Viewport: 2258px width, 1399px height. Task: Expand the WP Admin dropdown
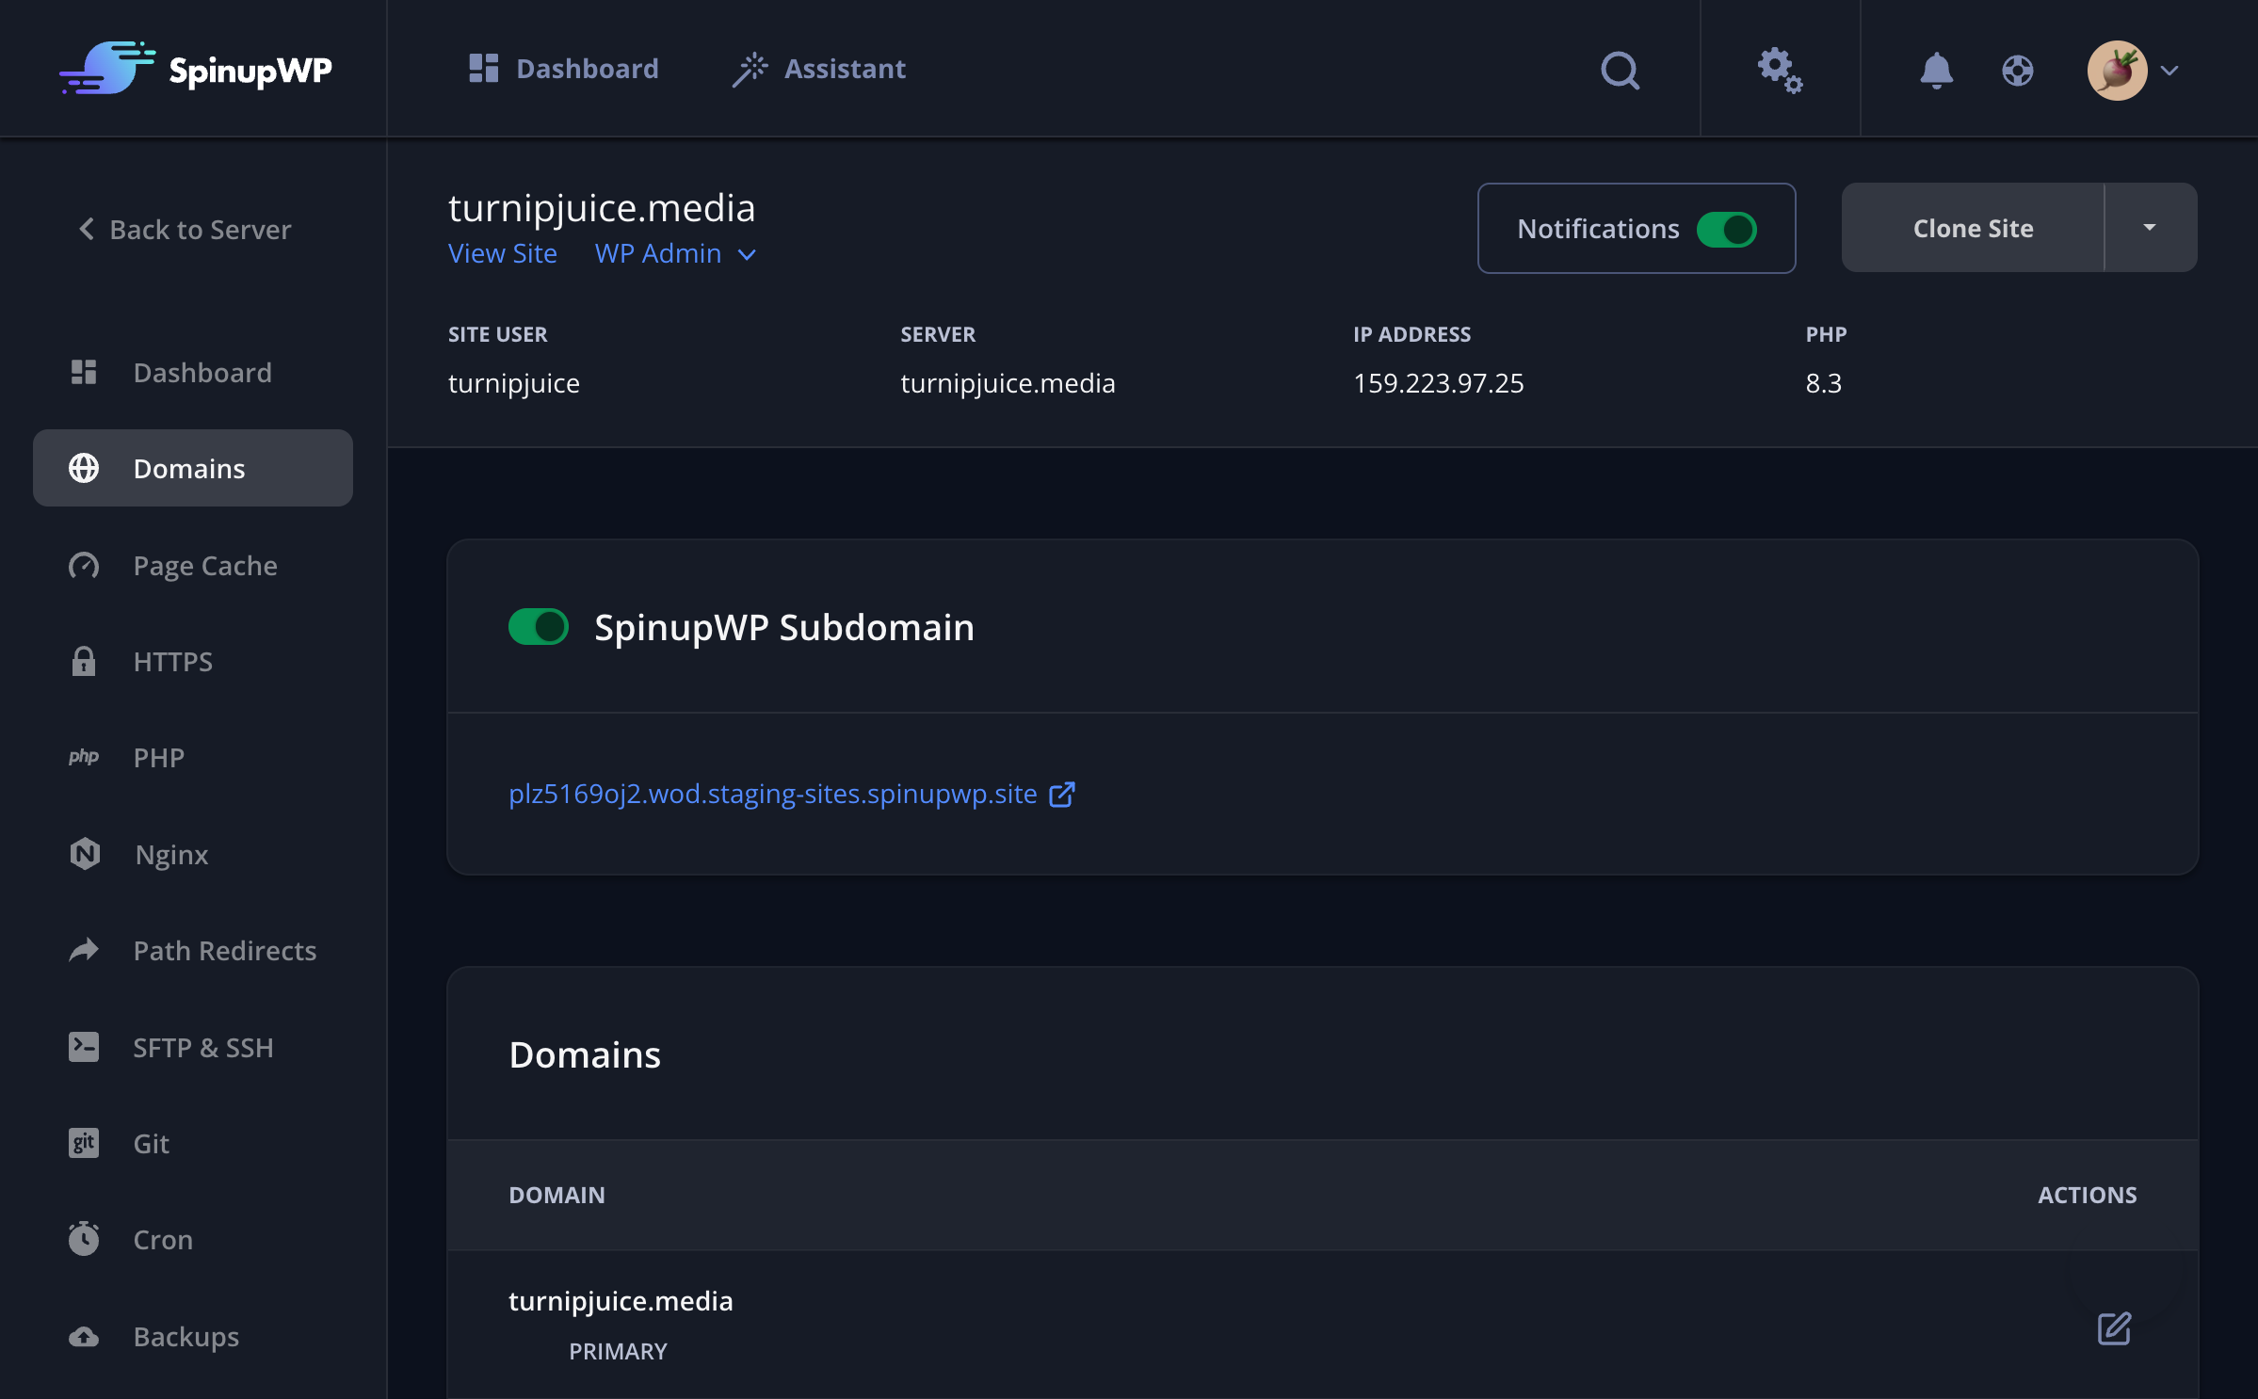(x=674, y=253)
